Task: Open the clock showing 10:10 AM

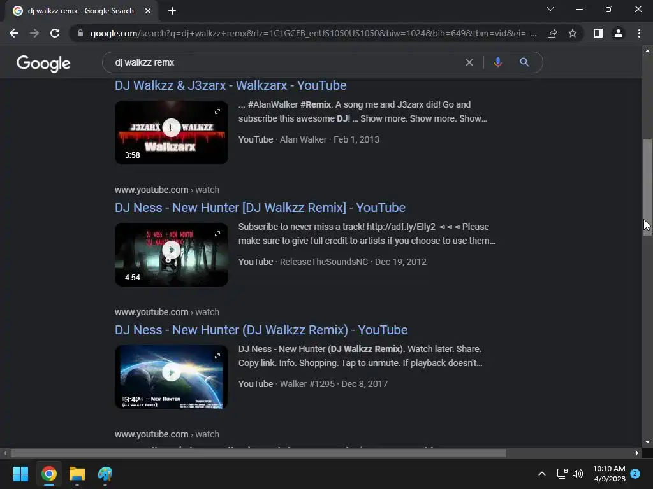Action: (x=609, y=474)
